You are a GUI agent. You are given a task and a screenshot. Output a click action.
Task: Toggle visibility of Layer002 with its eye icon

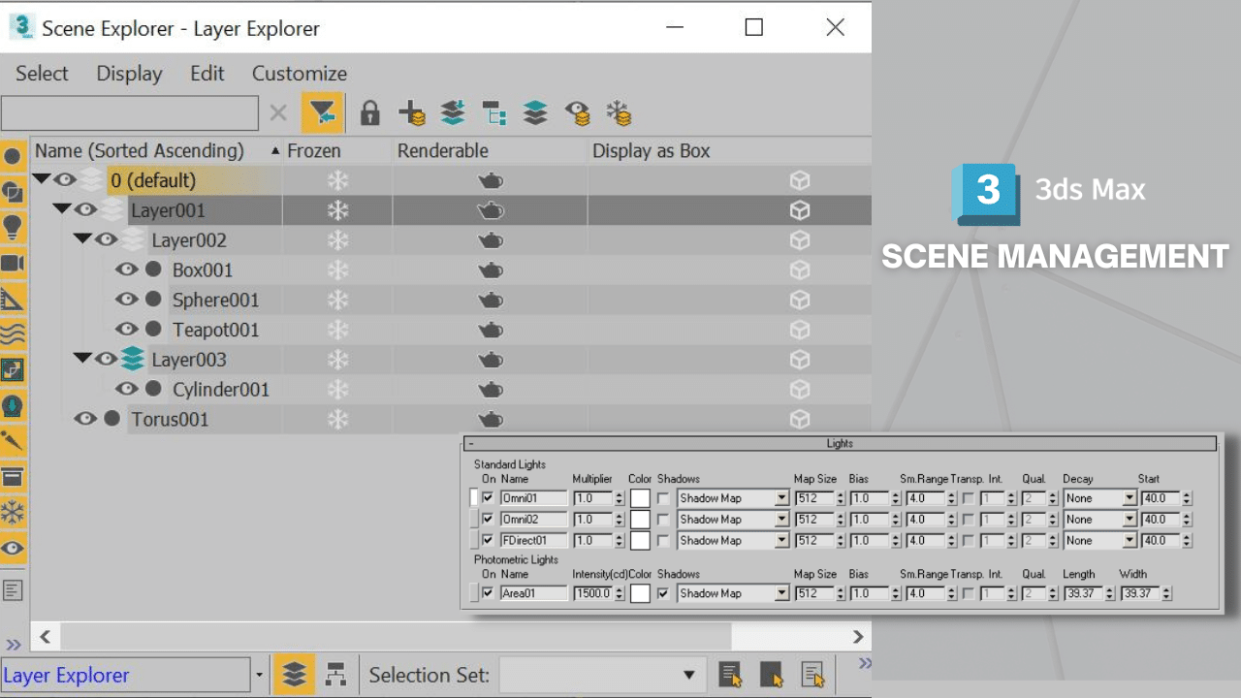[107, 239]
